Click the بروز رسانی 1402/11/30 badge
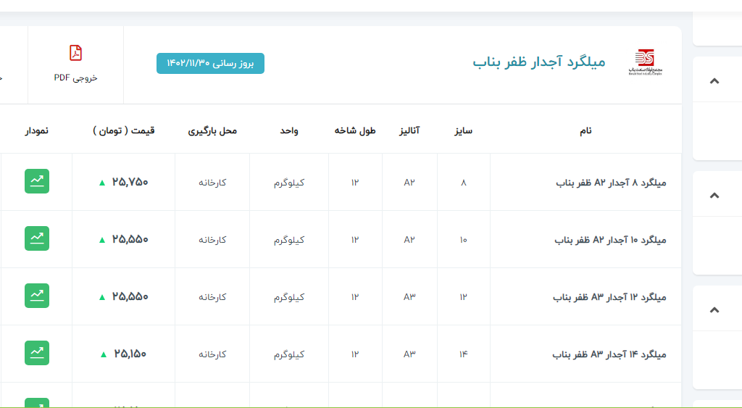The width and height of the screenshot is (742, 408). 210,64
